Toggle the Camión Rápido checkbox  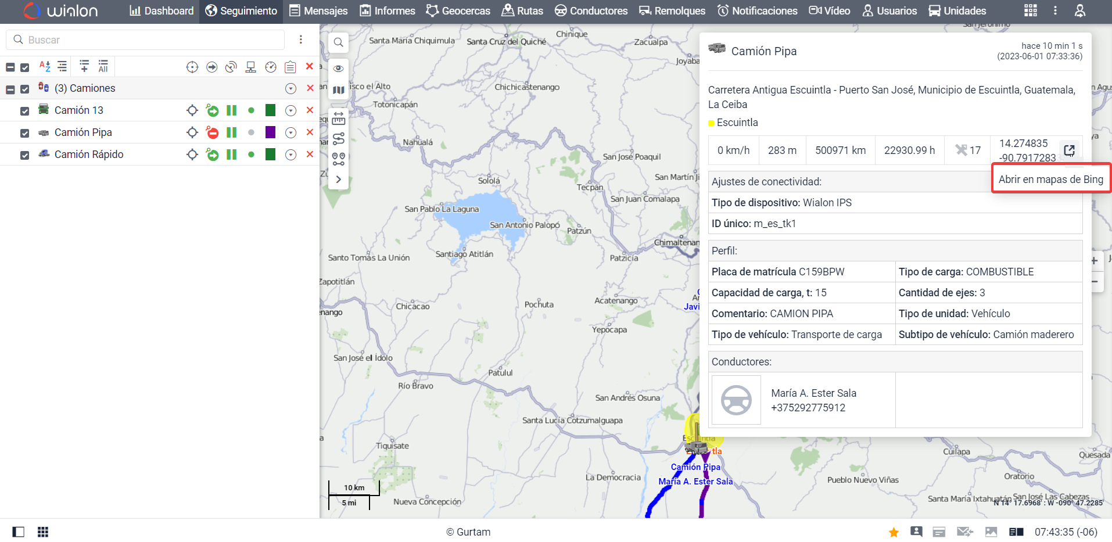24,155
